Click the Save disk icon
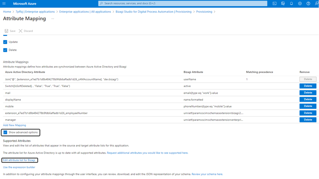Screen dimensions: 319x179 pos(7,31)
